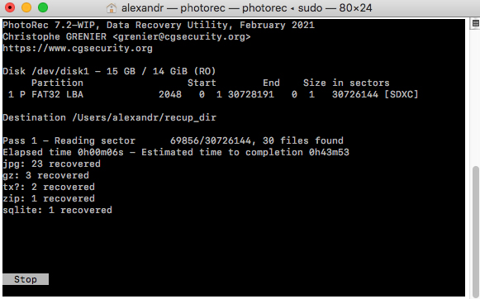This screenshot has height=299, width=480.
Task: Click the empty upper scrollbar track
Action: point(475,97)
